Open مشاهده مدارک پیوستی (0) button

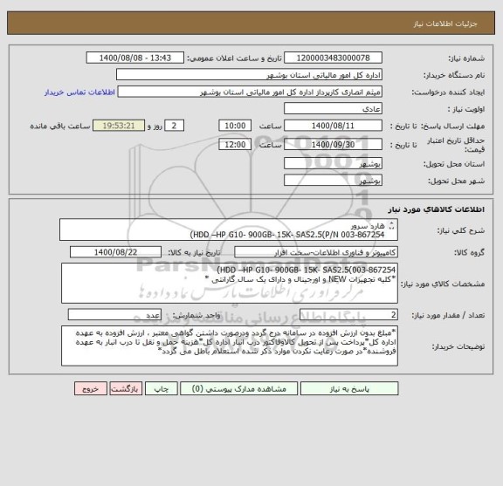238,388
